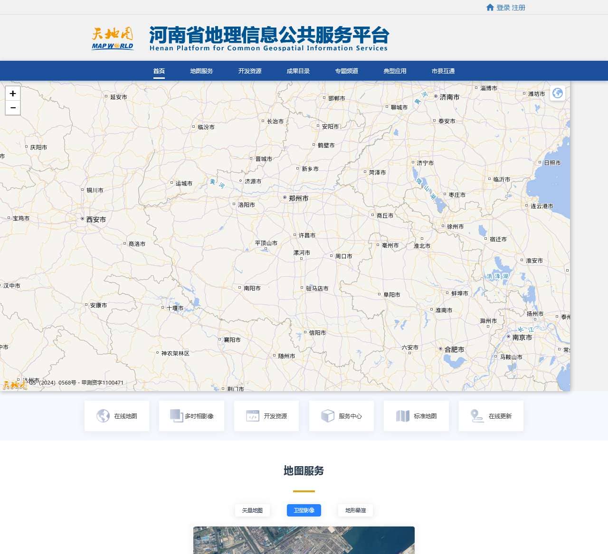
Task: Click the zoom out minus control
Action: pos(13,108)
